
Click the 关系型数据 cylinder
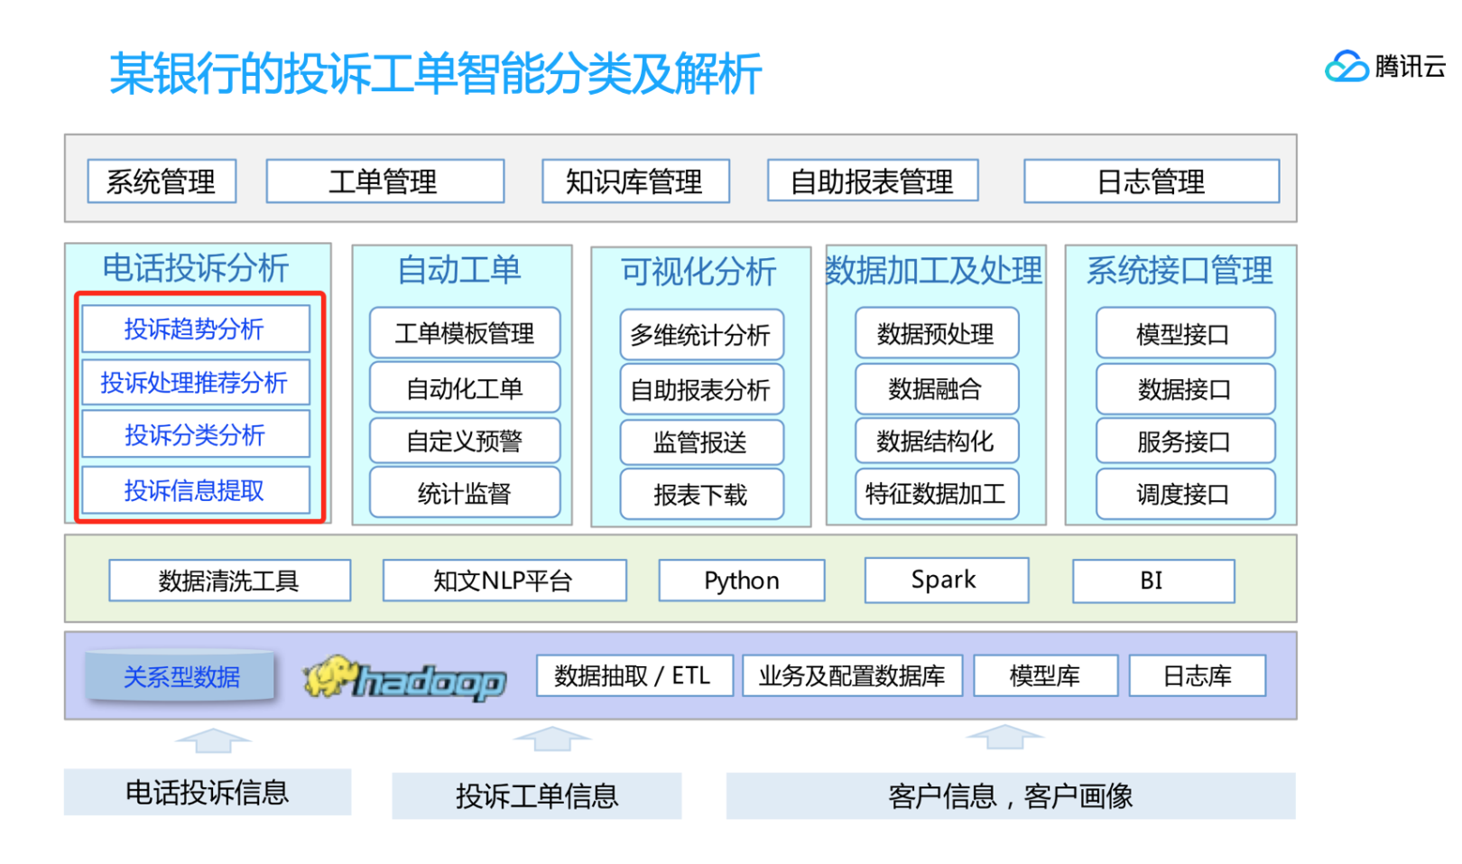(180, 675)
